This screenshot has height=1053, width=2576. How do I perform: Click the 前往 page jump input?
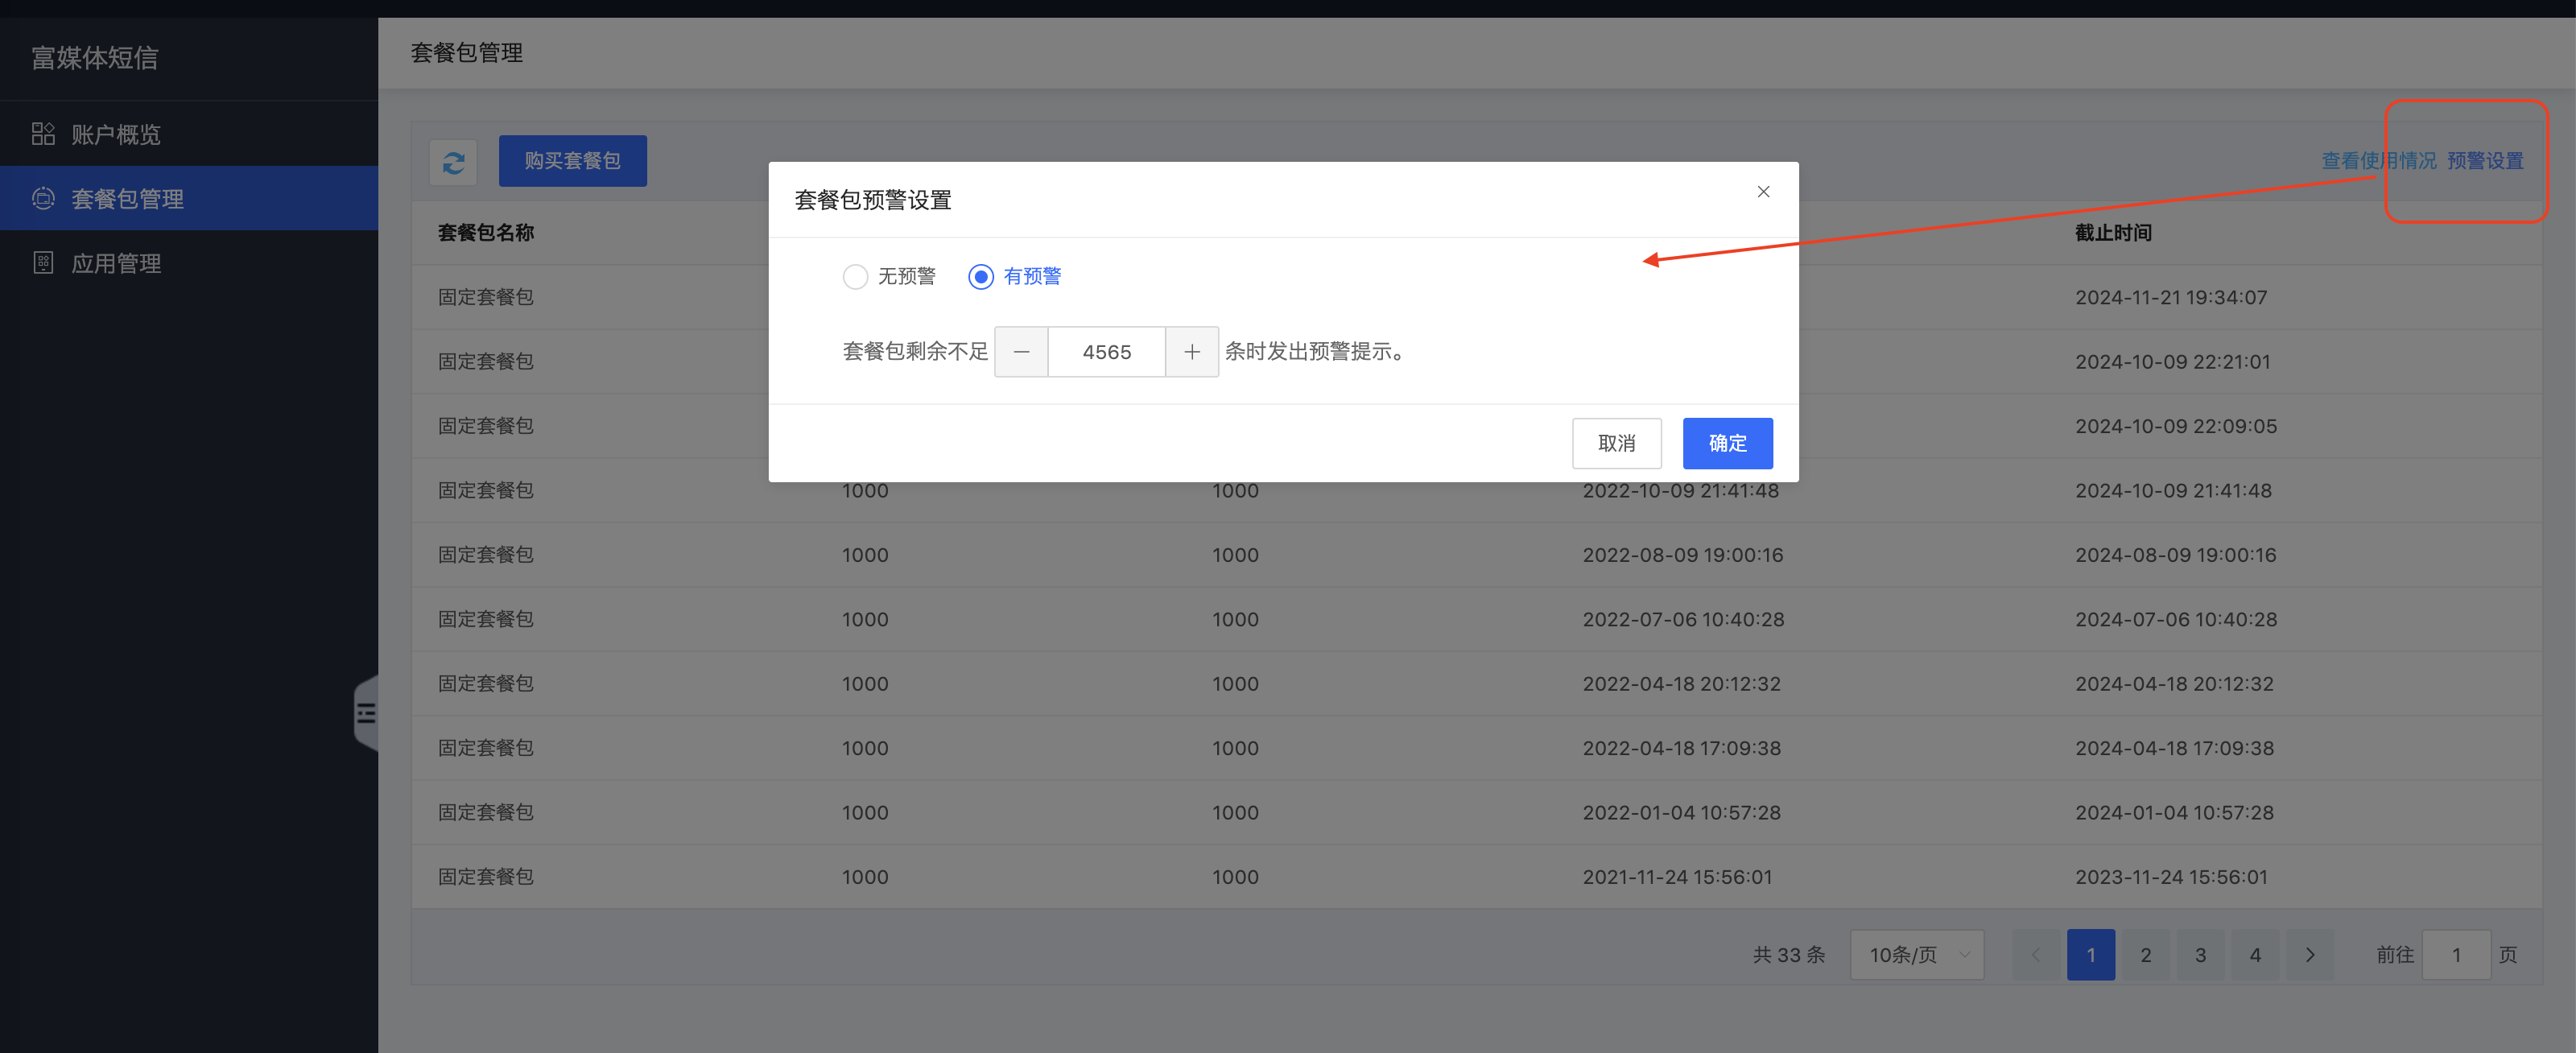[2456, 955]
